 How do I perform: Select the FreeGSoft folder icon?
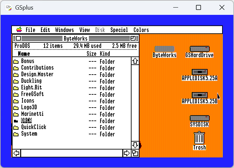pyautogui.click(x=16, y=94)
